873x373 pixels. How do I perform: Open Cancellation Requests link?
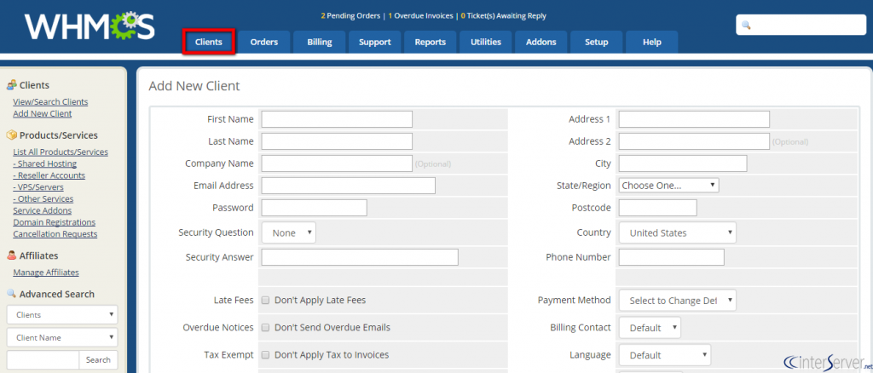[x=55, y=234]
